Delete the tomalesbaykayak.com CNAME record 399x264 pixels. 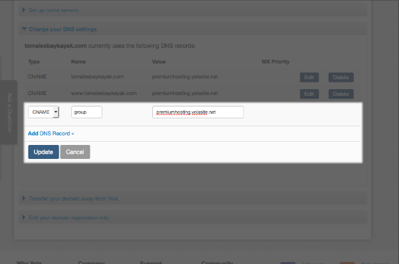341,77
